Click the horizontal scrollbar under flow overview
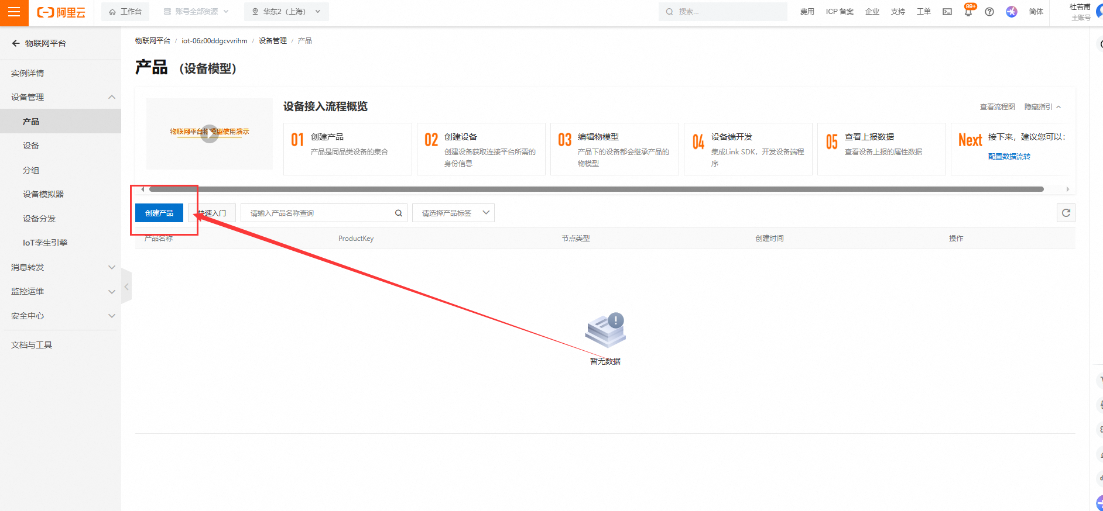 coord(596,189)
